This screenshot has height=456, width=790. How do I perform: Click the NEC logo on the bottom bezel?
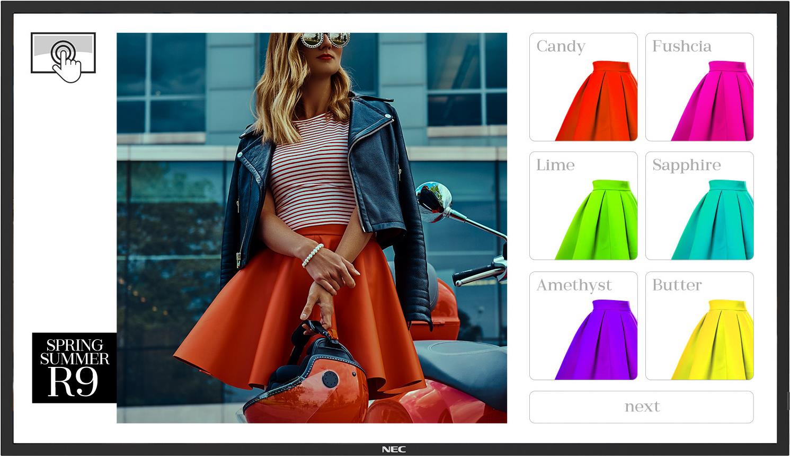[394, 450]
